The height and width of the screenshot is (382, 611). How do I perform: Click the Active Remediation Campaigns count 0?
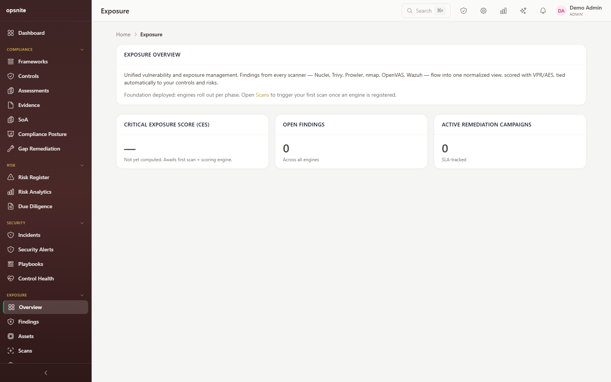coord(445,148)
